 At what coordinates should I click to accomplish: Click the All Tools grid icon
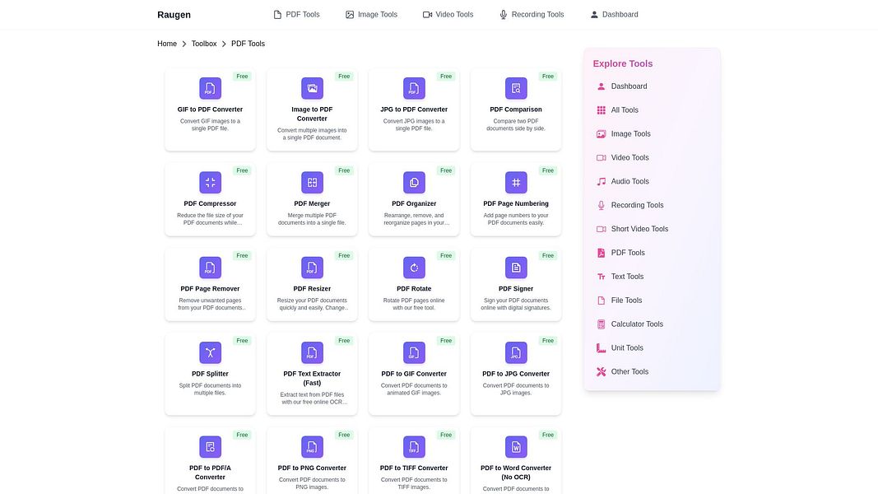pos(601,110)
